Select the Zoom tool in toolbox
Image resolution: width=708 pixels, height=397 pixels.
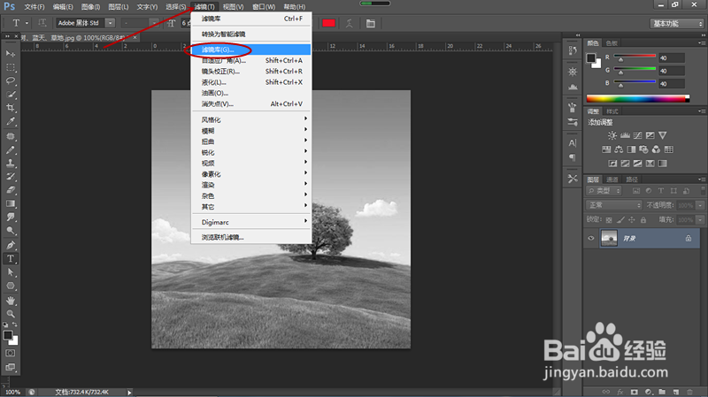point(11,314)
